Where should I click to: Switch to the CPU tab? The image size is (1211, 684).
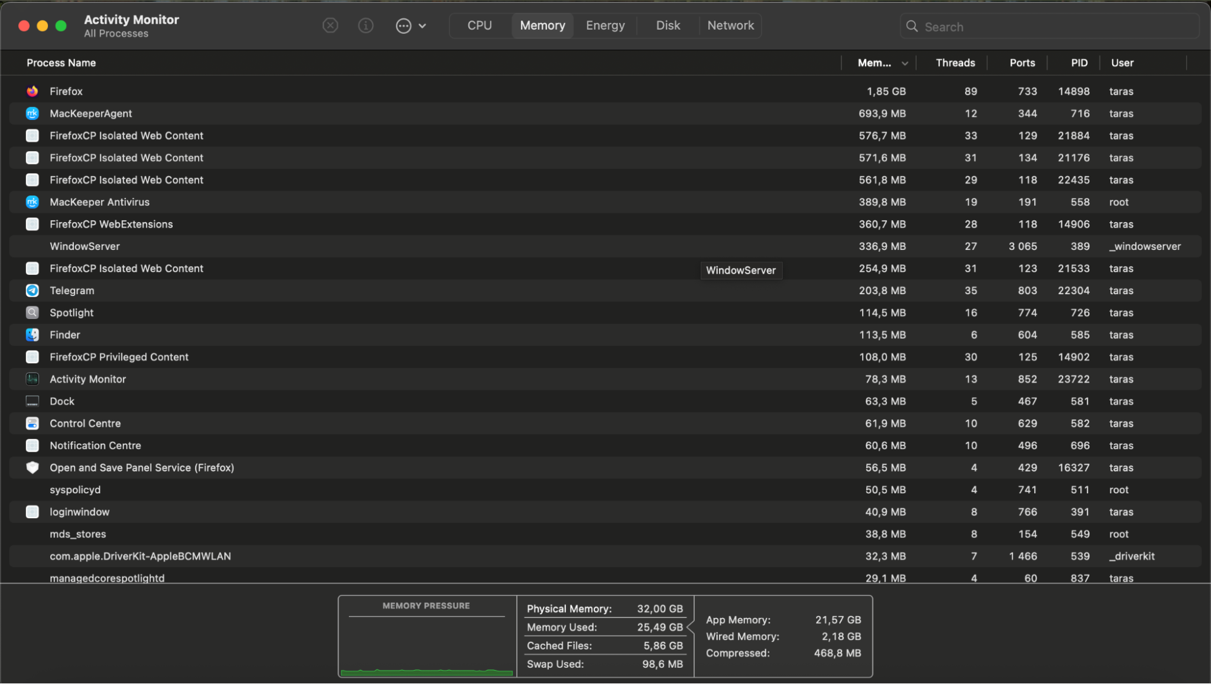point(479,25)
